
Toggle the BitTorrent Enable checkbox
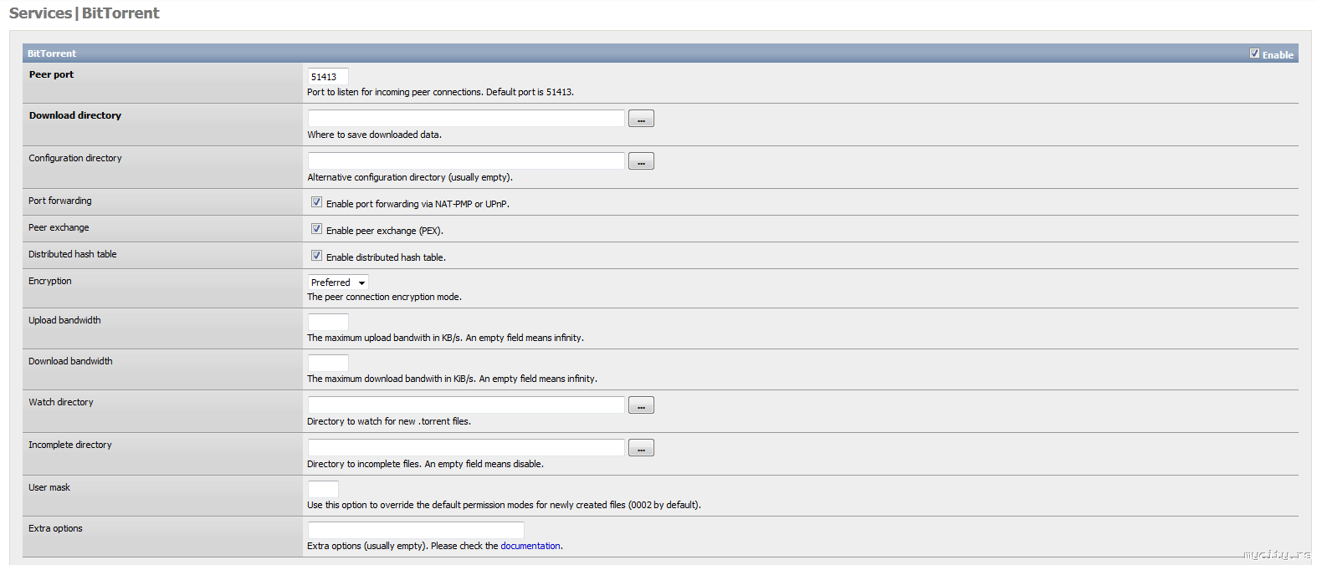tap(1254, 53)
